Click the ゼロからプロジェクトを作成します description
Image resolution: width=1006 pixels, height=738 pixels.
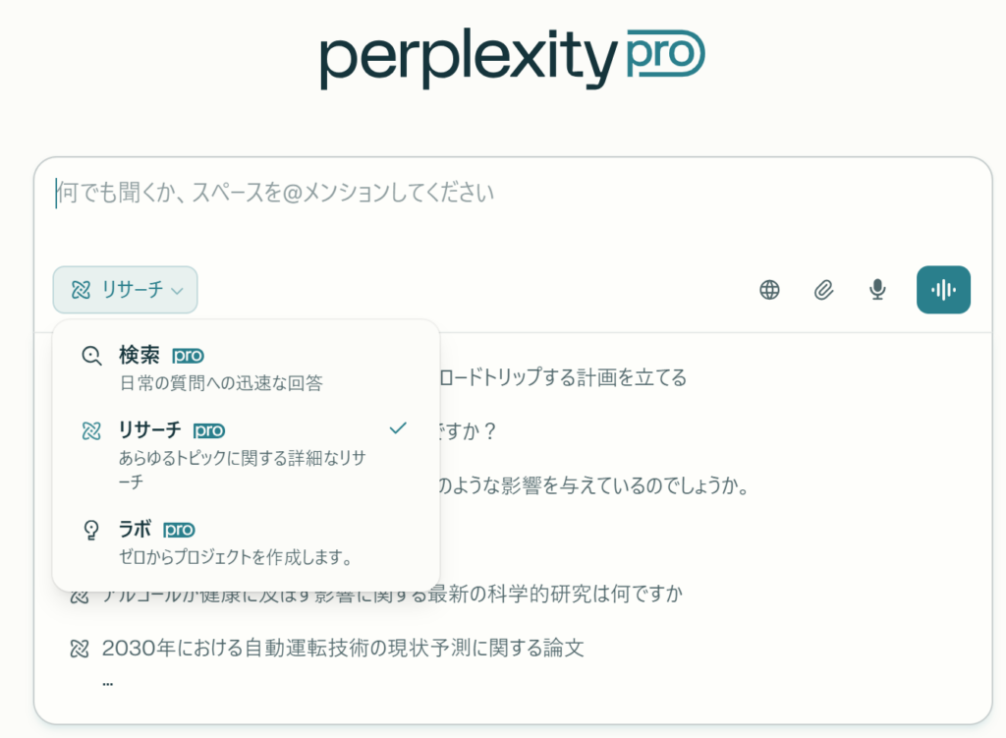point(236,557)
